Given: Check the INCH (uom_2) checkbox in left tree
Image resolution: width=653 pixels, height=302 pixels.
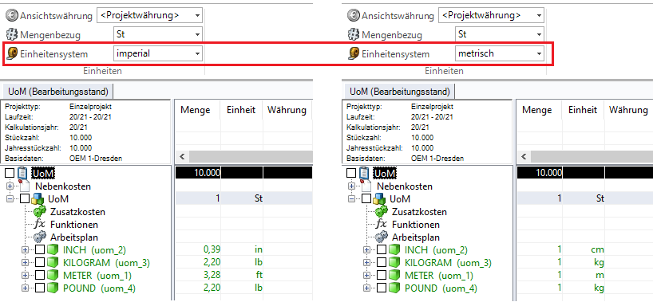Looking at the screenshot, I should [x=39, y=250].
